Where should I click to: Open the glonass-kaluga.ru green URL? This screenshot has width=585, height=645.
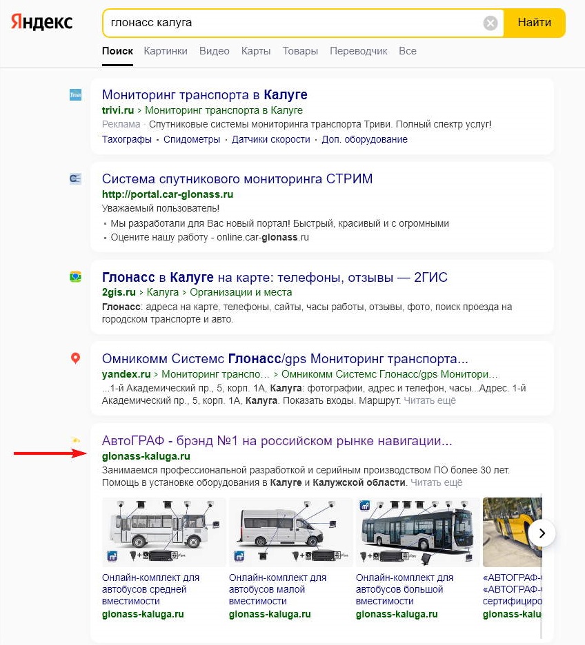(x=146, y=456)
